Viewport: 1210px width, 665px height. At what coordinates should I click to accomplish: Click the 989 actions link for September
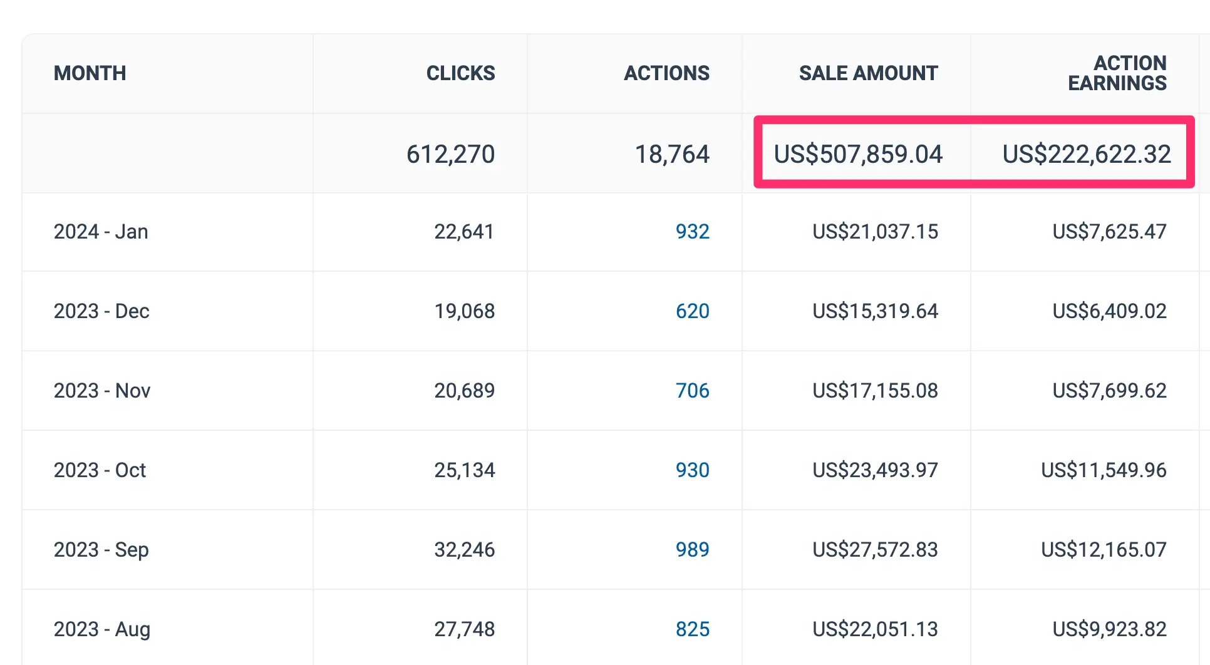click(x=692, y=550)
